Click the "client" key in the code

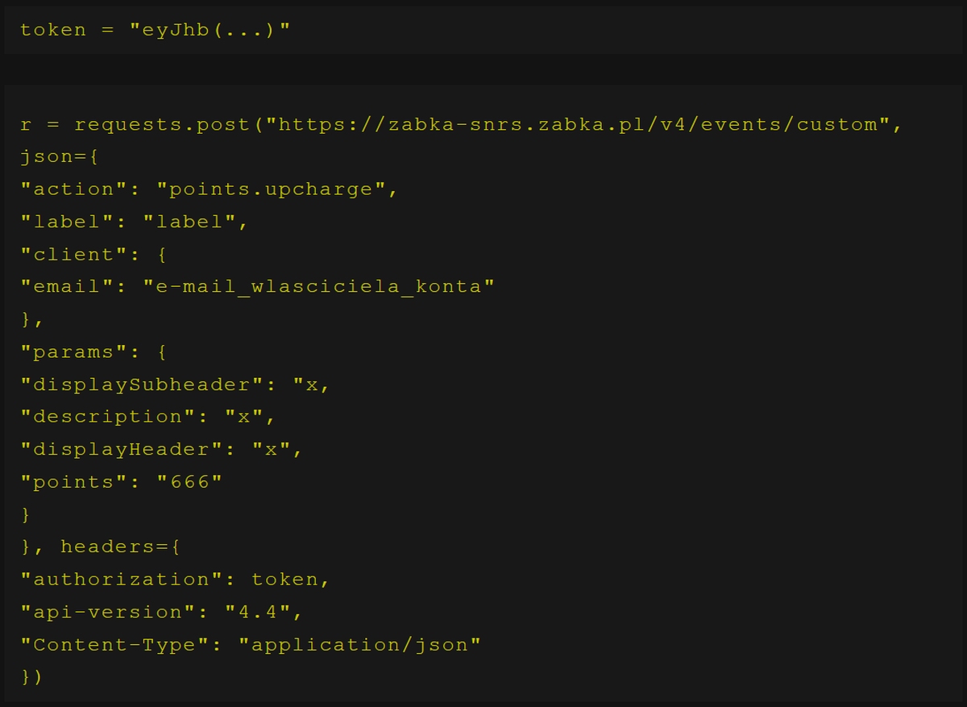pos(74,255)
